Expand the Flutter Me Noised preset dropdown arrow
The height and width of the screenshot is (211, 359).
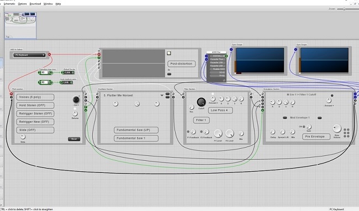[x=162, y=95]
